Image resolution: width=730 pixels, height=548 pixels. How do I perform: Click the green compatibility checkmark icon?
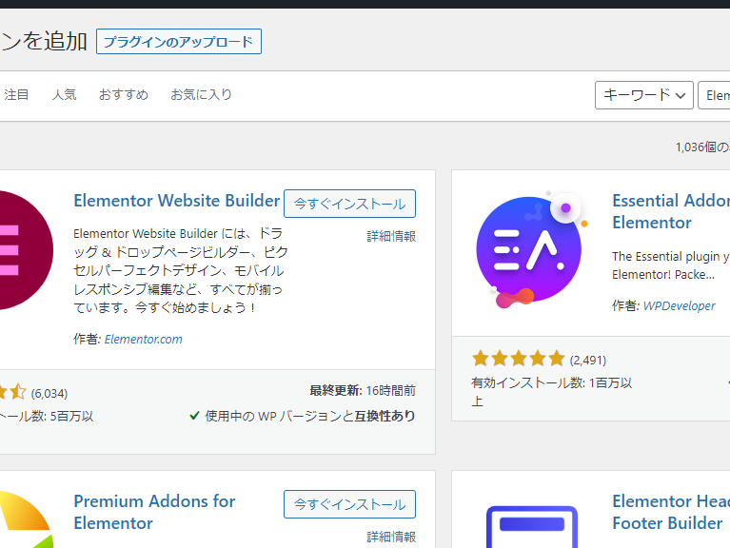pos(194,416)
